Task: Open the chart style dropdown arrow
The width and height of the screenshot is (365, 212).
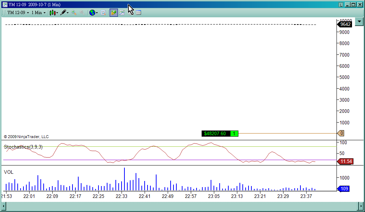Action: (57, 13)
